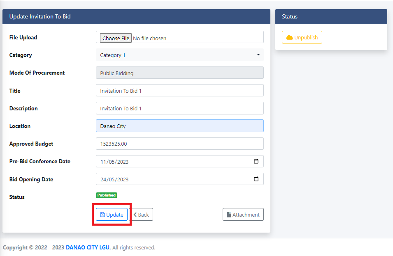Focus the Description input field
393x256 pixels.
coord(180,108)
